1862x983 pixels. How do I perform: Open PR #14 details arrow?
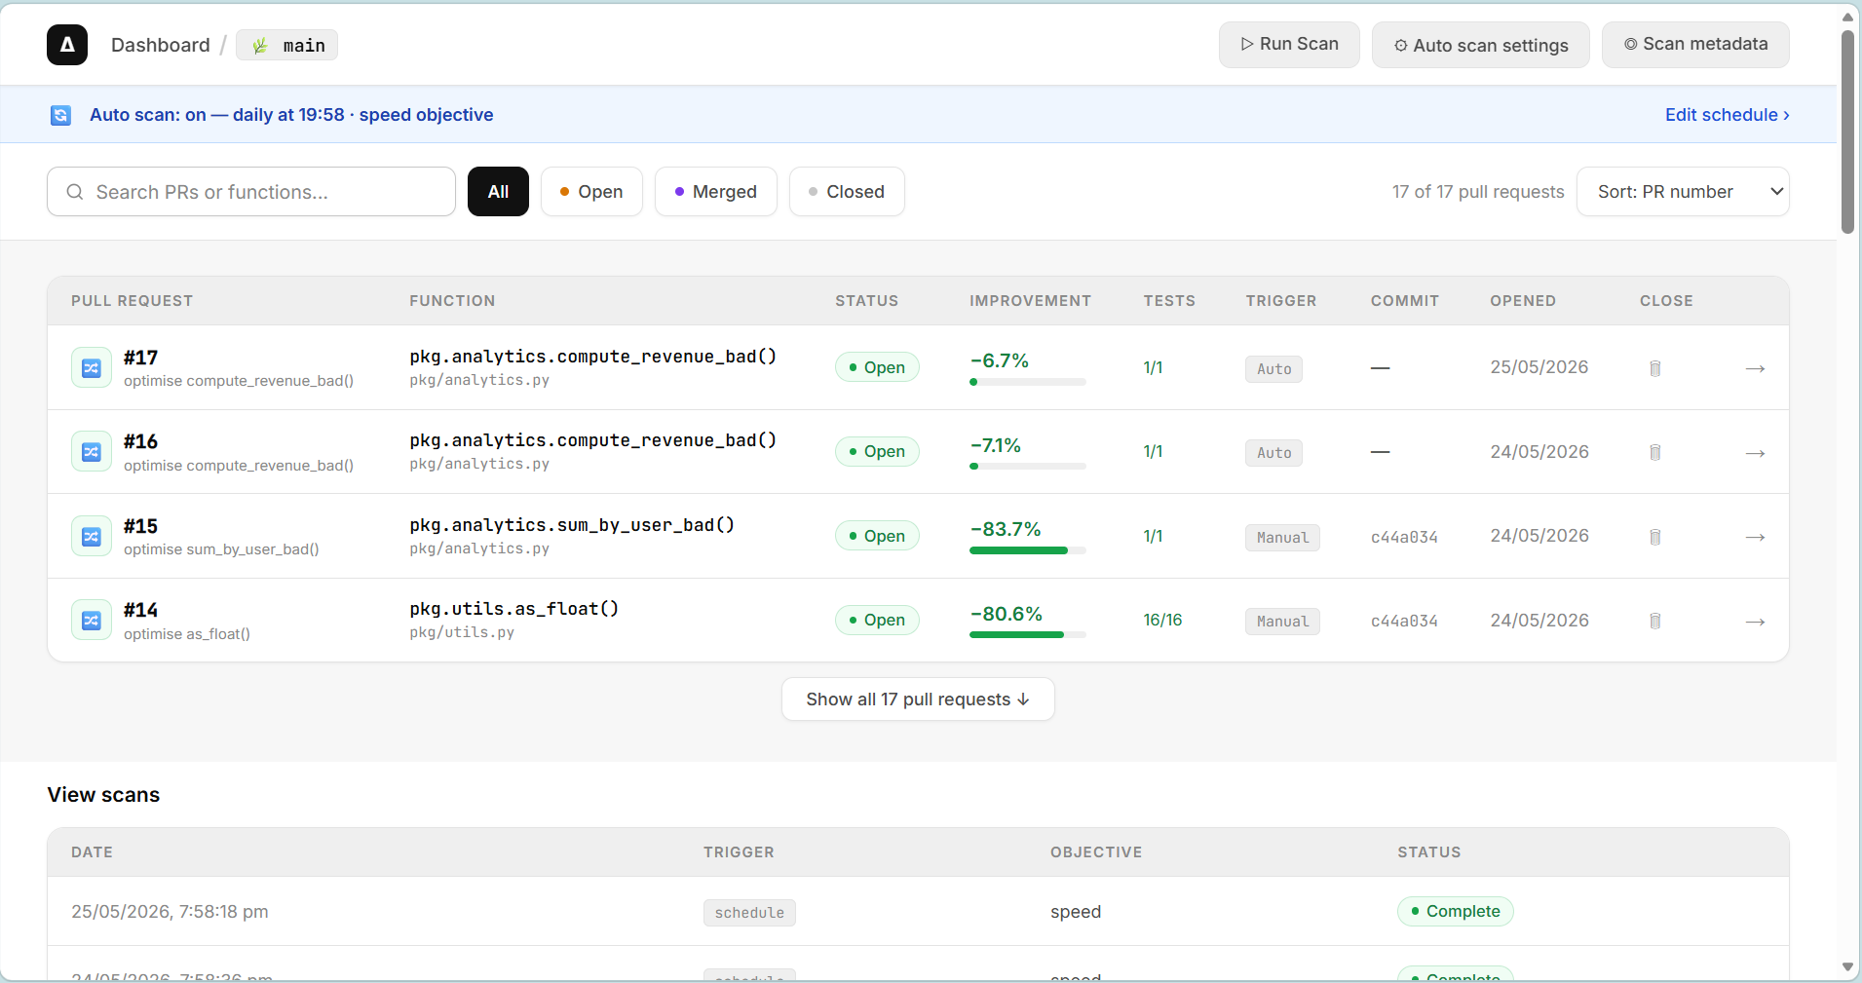point(1755,622)
